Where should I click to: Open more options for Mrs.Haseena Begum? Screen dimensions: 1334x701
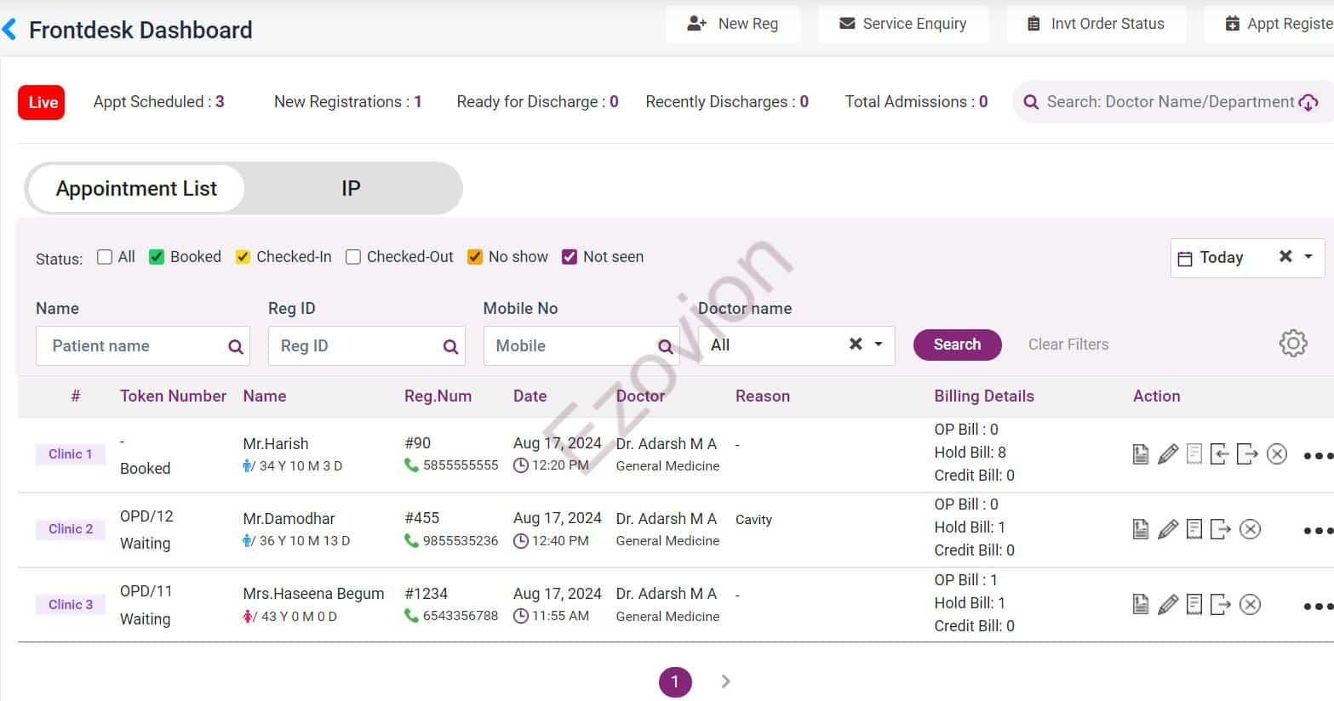[x=1317, y=607]
